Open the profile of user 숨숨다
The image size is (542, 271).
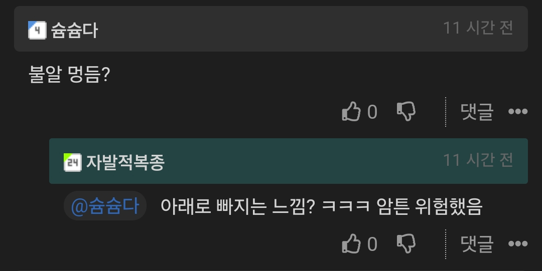pos(74,31)
